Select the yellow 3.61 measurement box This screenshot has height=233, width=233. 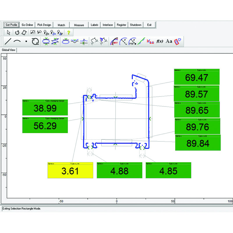70,171
